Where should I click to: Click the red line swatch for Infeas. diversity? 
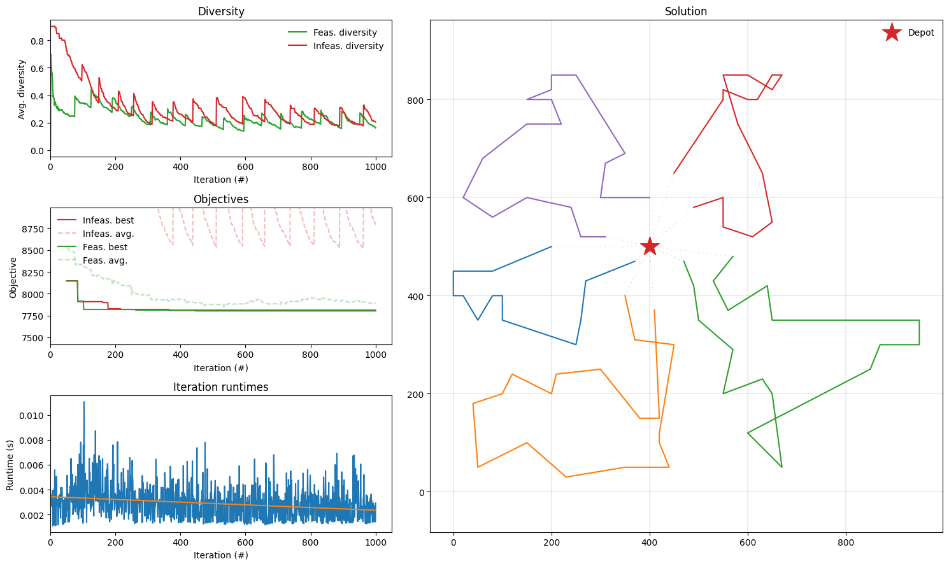297,46
